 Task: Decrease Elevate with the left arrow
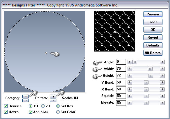130,103
